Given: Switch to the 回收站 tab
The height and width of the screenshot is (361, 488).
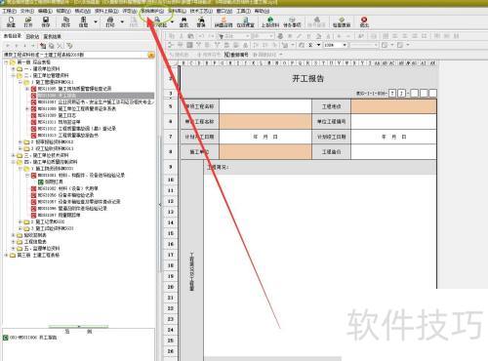Looking at the screenshot, I should point(32,36).
